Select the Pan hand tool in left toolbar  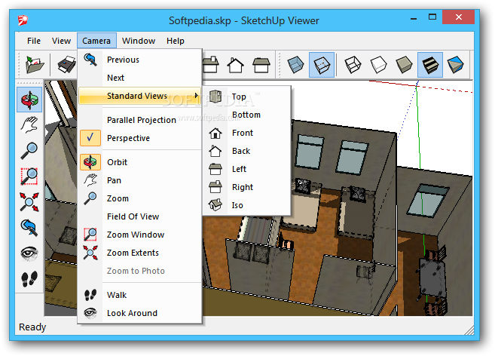[29, 124]
